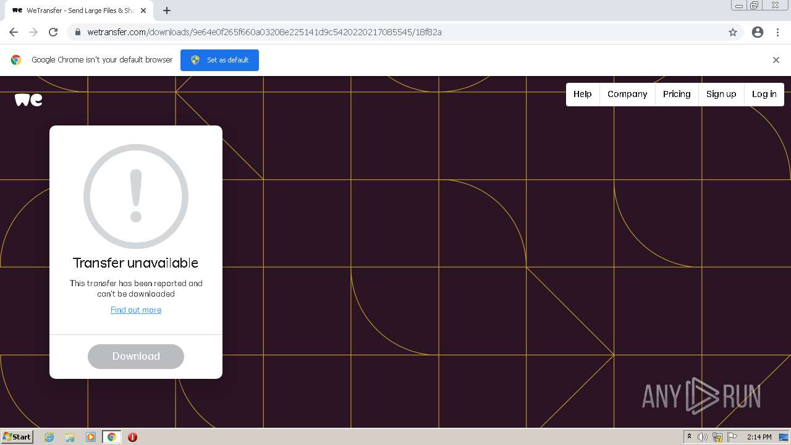Go back in Chrome history
Screen dimensions: 791x445
(14, 32)
